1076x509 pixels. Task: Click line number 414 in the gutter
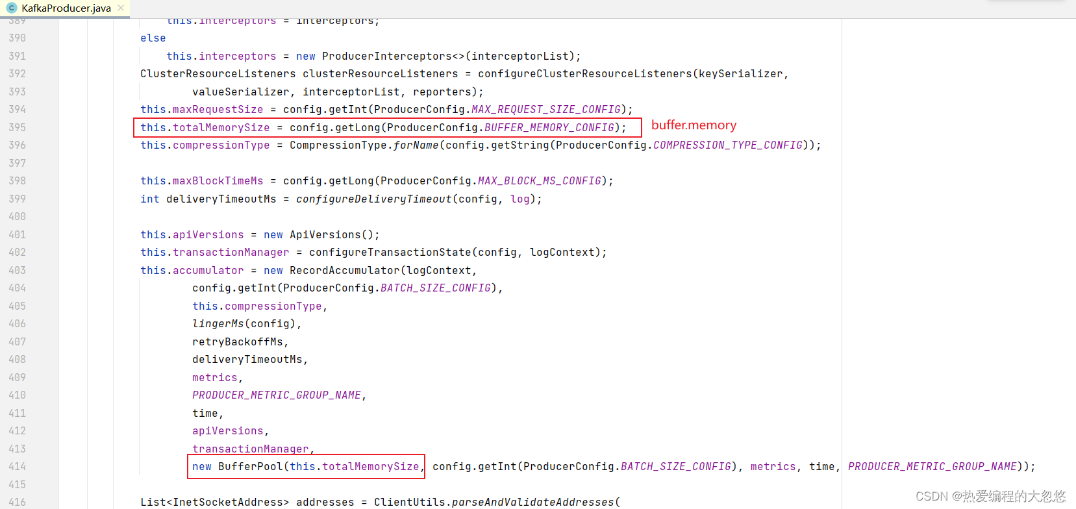click(18, 466)
